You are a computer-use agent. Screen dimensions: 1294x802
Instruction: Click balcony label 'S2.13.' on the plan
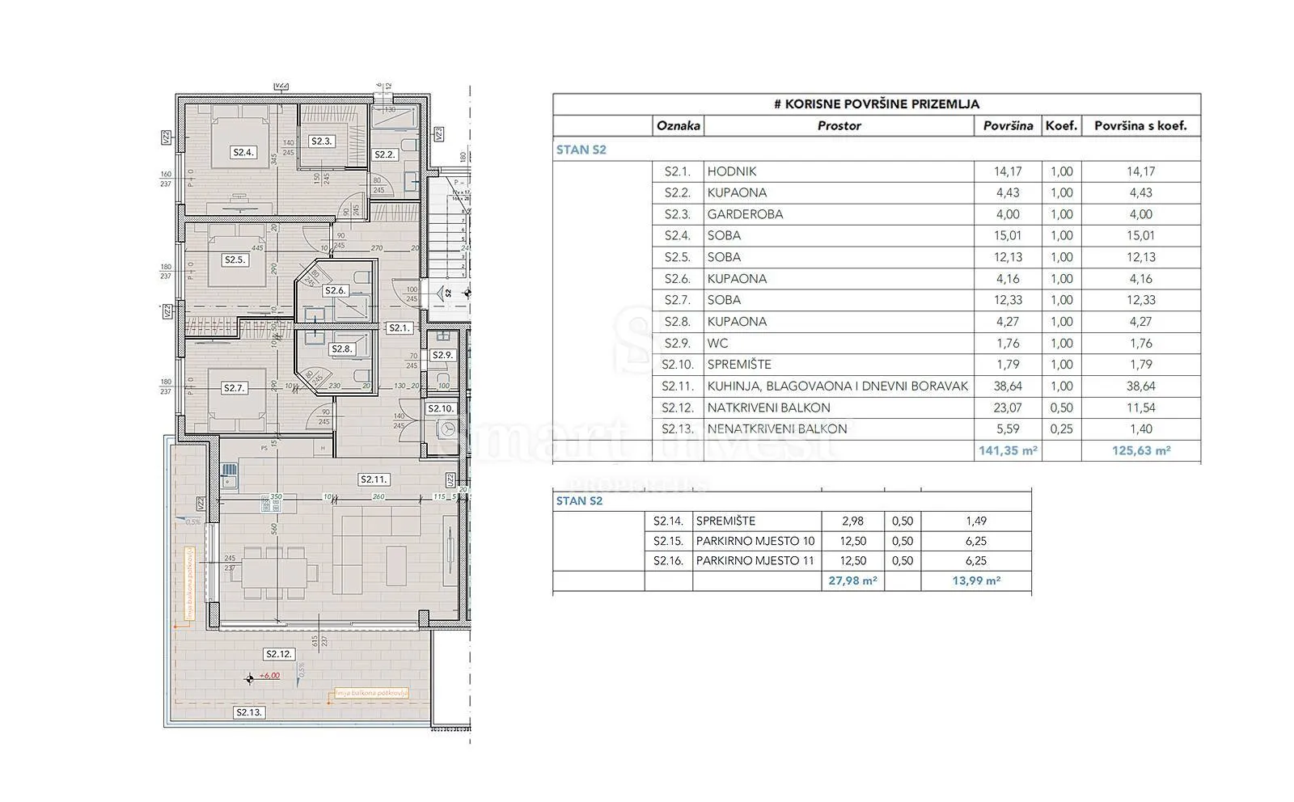coord(249,712)
